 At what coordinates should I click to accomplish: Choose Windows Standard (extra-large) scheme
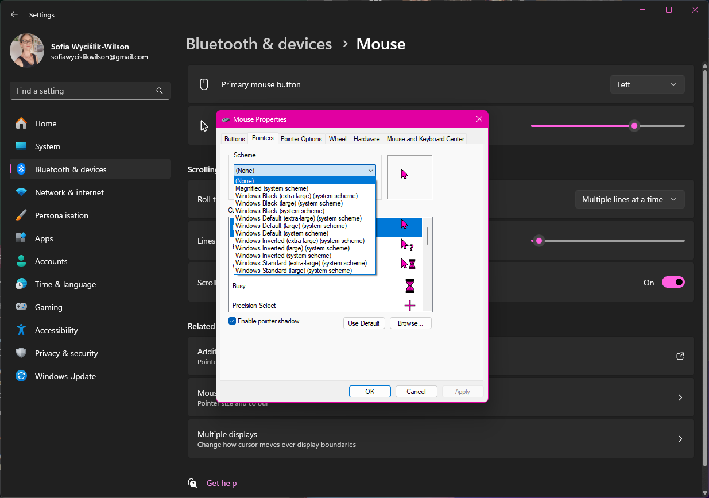[x=305, y=263]
